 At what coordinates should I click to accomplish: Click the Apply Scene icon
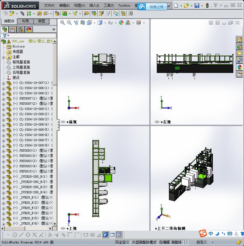pyautogui.click(x=128, y=23)
